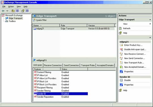153x107 pixels.
Task: Expand the View submenu arrow in Actions
Action: click(150, 24)
